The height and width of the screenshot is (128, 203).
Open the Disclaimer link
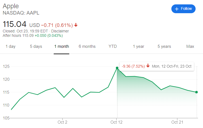60,31
